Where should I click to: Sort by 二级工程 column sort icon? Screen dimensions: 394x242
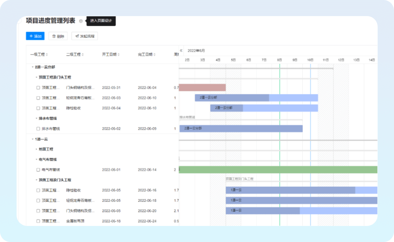point(83,54)
